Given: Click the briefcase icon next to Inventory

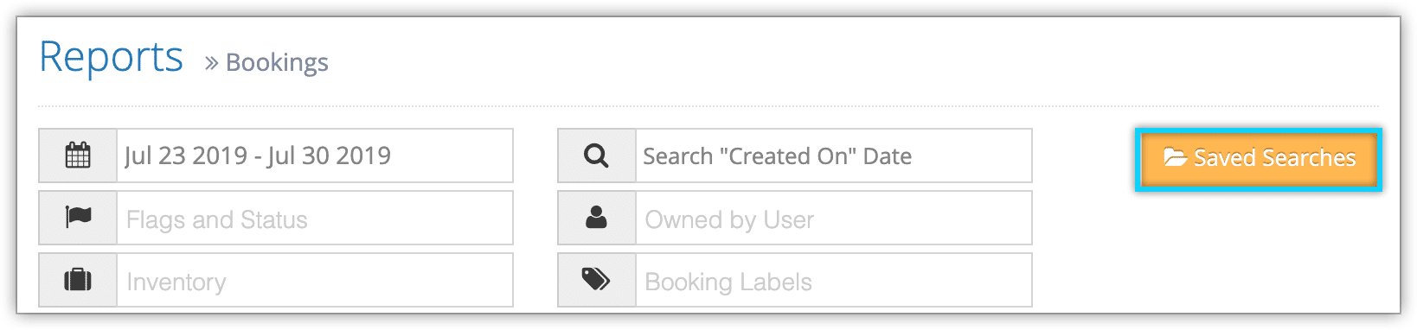Looking at the screenshot, I should click(78, 280).
